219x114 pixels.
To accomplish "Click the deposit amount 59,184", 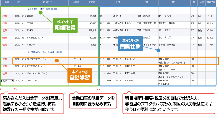I will point(78,59).
